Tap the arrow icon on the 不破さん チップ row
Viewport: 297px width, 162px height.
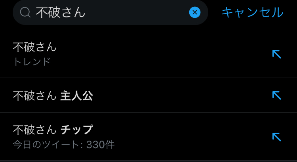[276, 137]
